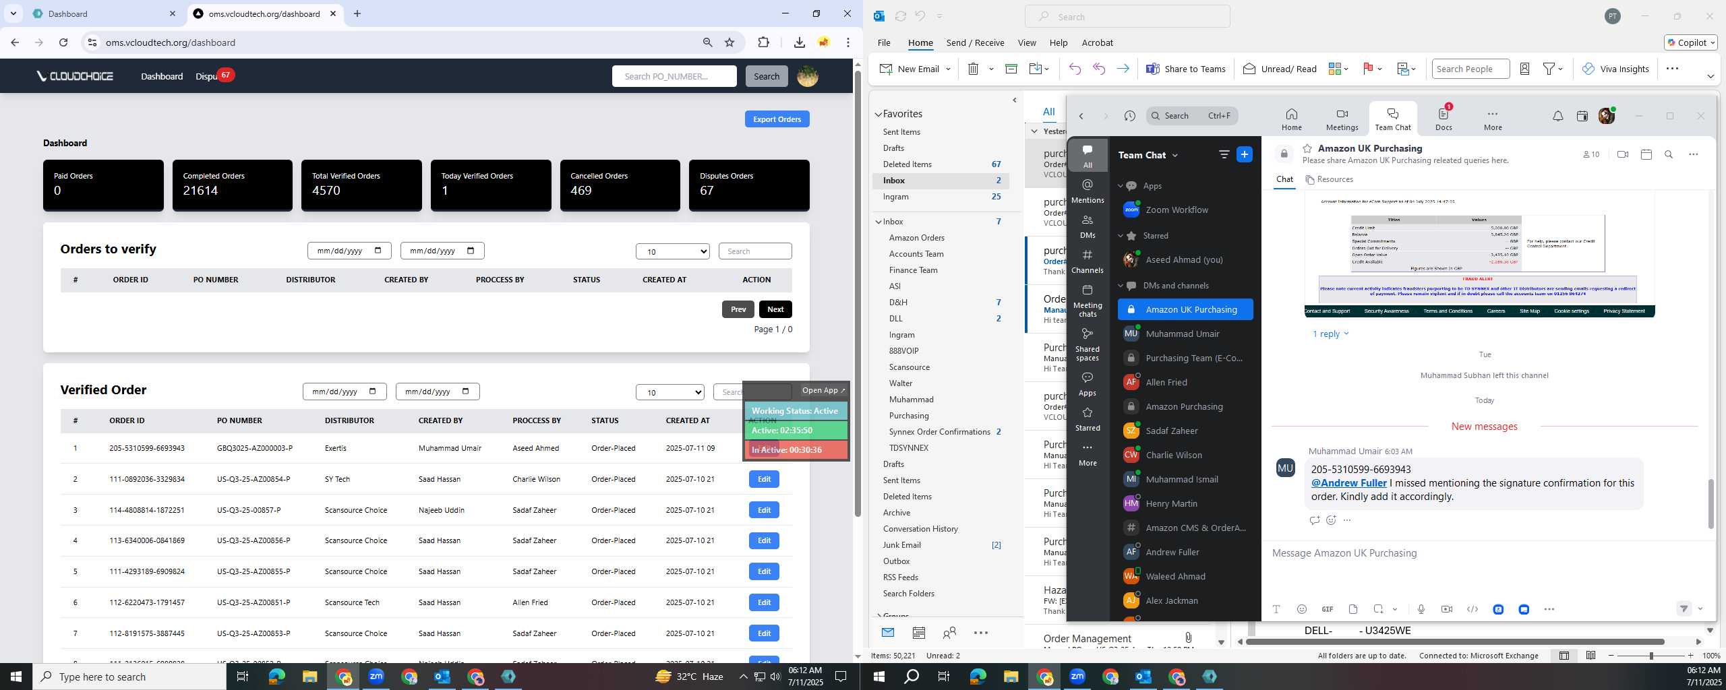Star the Amazon UK Purchasing channel
This screenshot has height=690, width=1726.
coord(1307,148)
